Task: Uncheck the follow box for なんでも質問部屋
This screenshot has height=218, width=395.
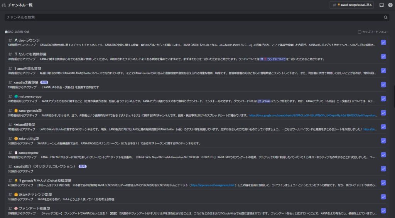Action: tap(383, 57)
